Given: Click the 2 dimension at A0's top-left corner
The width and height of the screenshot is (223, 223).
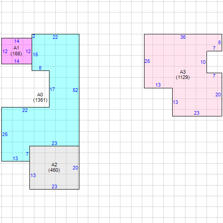Looking at the screenshot, I should pyautogui.click(x=34, y=36).
